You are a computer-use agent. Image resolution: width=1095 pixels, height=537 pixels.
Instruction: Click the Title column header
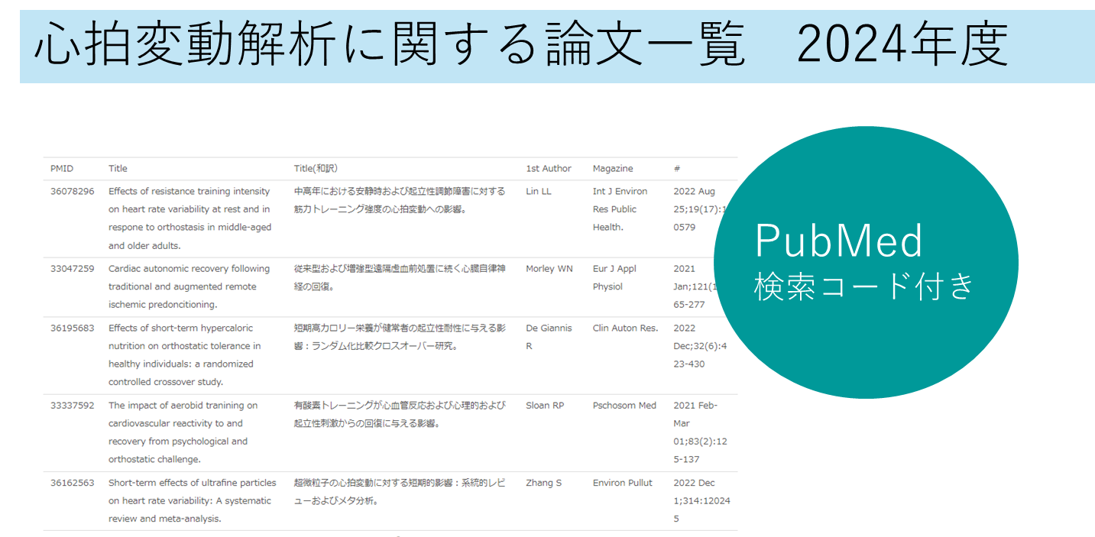[x=118, y=168]
